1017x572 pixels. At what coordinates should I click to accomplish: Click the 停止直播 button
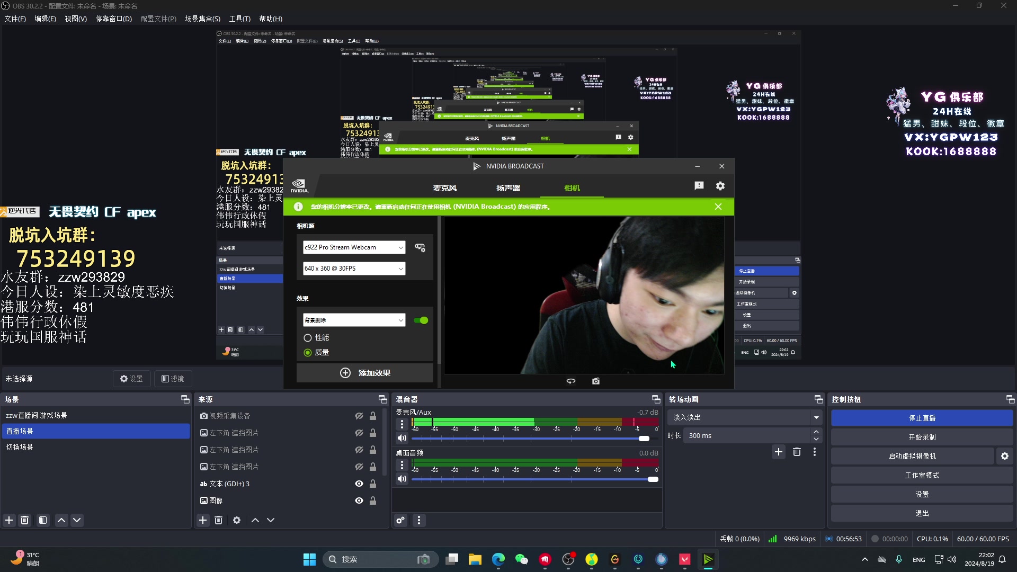coord(922,418)
